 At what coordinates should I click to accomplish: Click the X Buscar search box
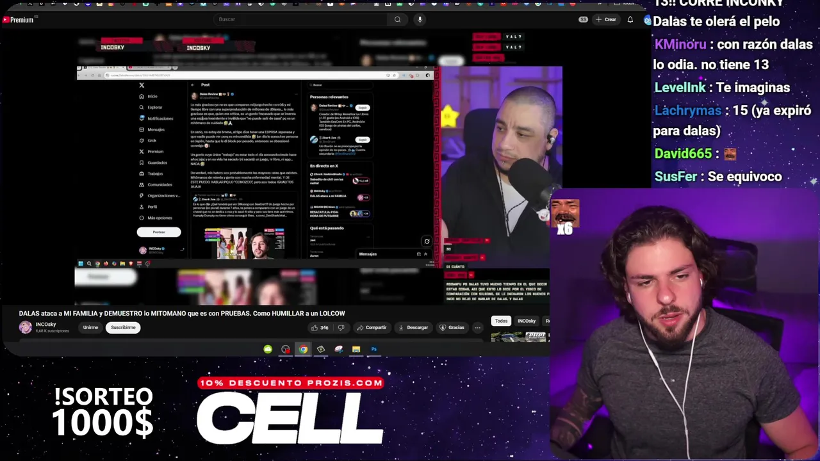pos(340,85)
